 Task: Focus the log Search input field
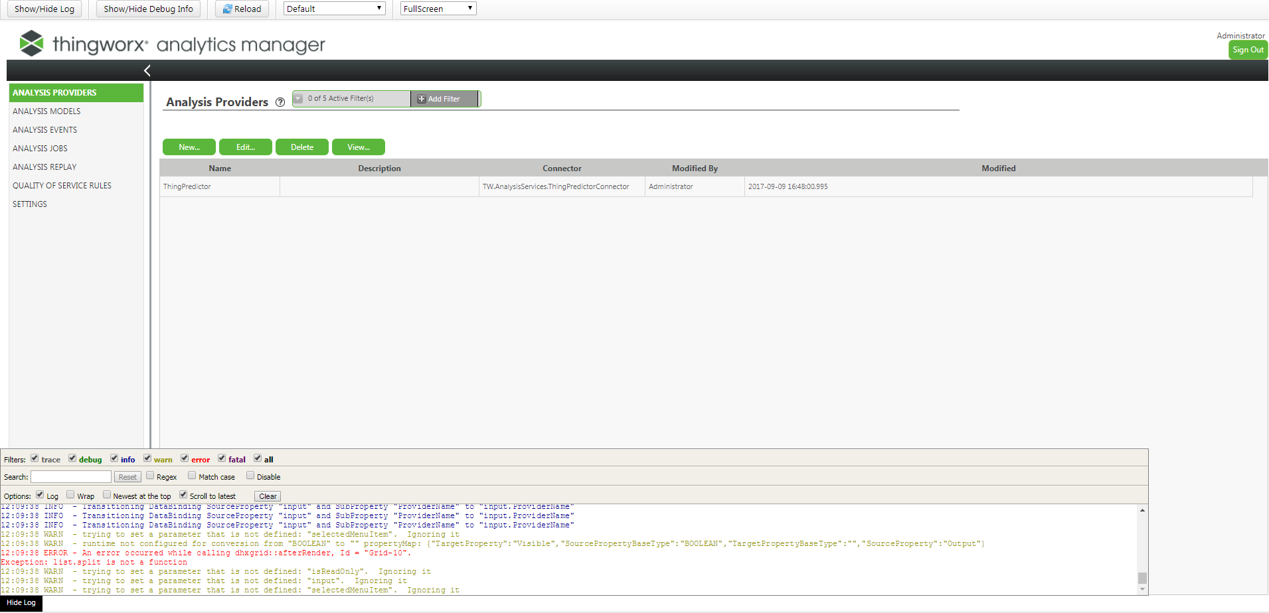click(71, 477)
